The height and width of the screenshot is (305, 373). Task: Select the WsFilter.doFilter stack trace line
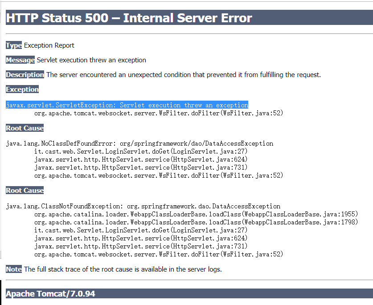[x=158, y=113]
